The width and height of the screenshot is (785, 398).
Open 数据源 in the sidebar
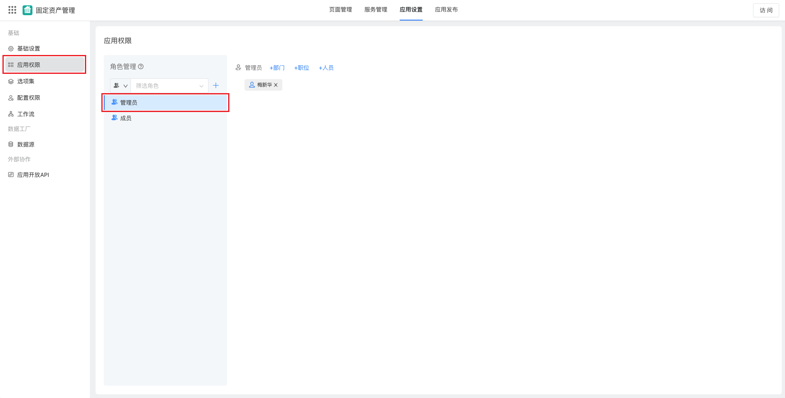(25, 144)
